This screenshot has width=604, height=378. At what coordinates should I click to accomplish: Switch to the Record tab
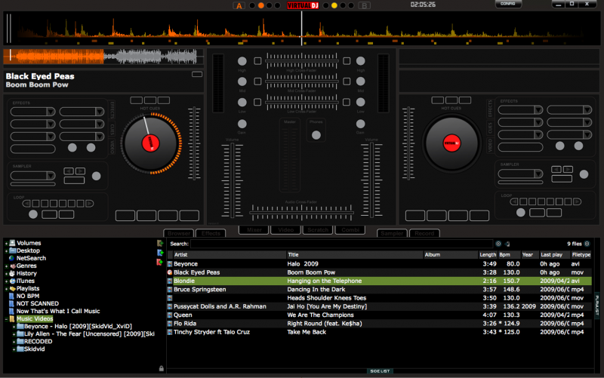click(x=424, y=233)
